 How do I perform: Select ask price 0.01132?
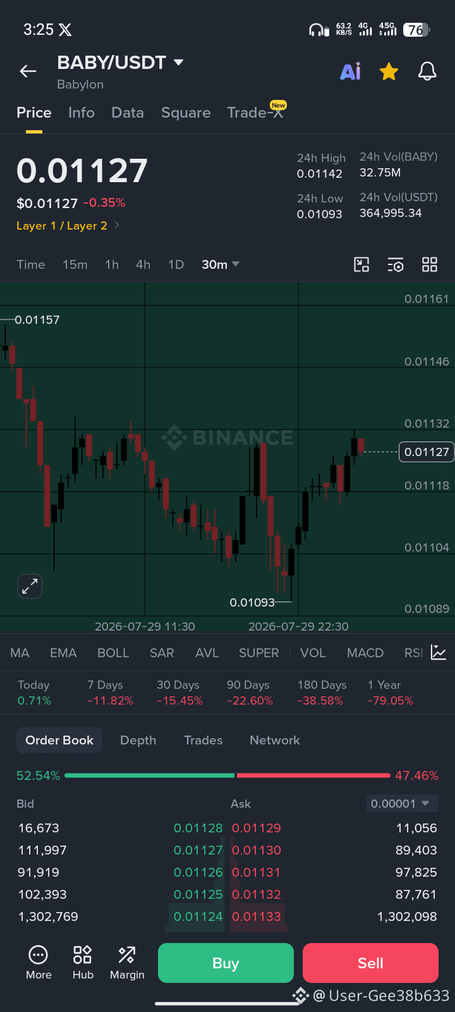point(257,894)
